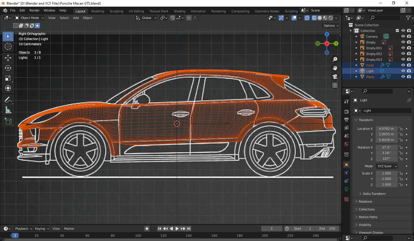The width and height of the screenshot is (414, 241).
Task: Open the Output properties tab
Action: point(346,119)
